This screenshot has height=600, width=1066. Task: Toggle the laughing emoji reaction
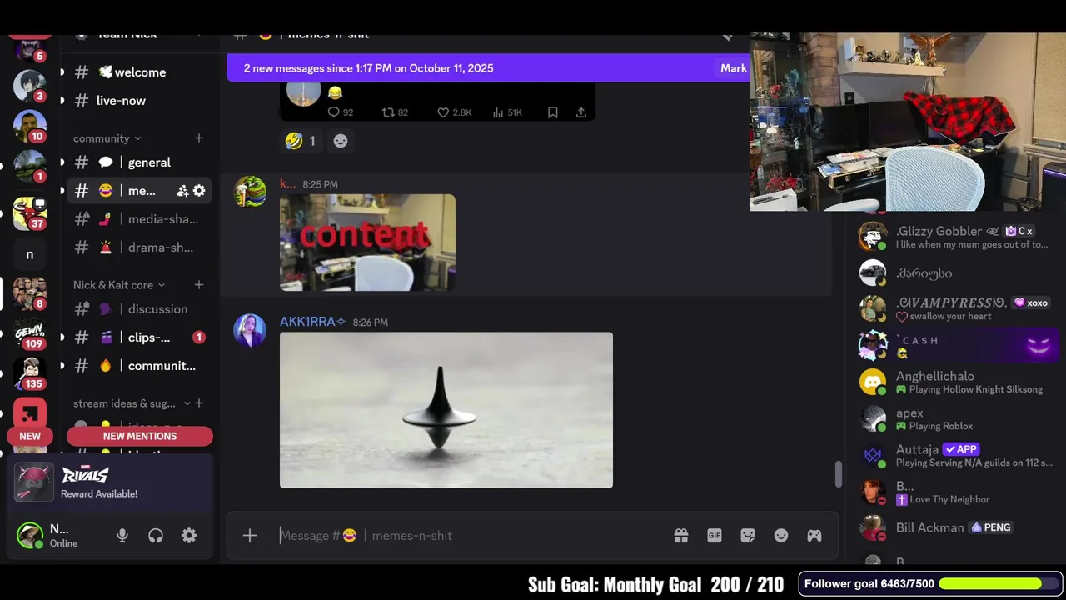(x=301, y=141)
